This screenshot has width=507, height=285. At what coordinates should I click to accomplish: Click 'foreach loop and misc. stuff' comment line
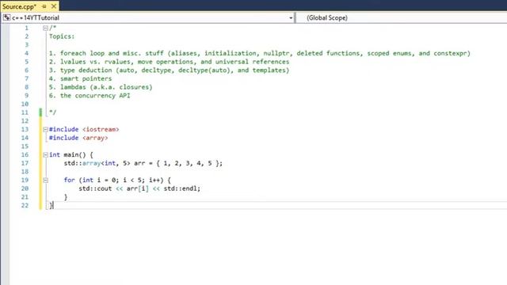point(260,53)
